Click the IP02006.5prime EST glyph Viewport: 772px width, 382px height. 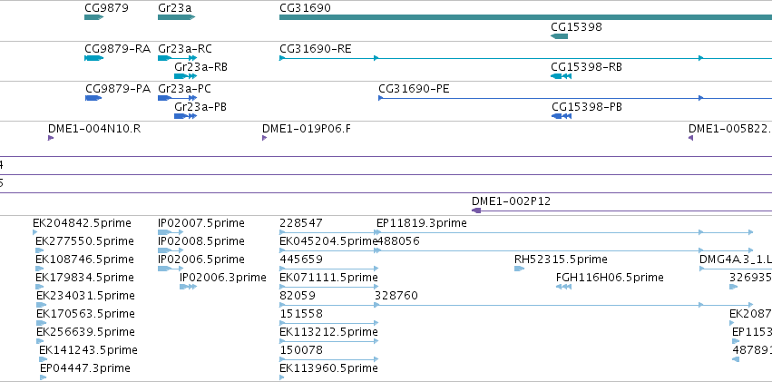pos(171,269)
